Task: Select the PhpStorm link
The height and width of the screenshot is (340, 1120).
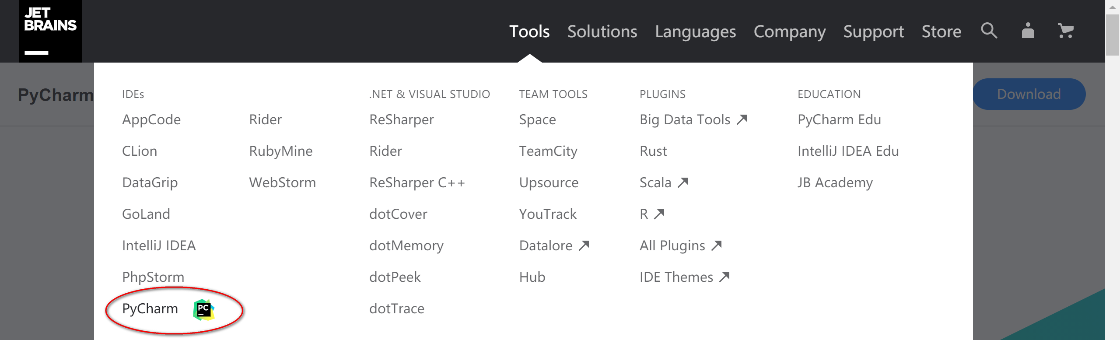Action: [153, 277]
